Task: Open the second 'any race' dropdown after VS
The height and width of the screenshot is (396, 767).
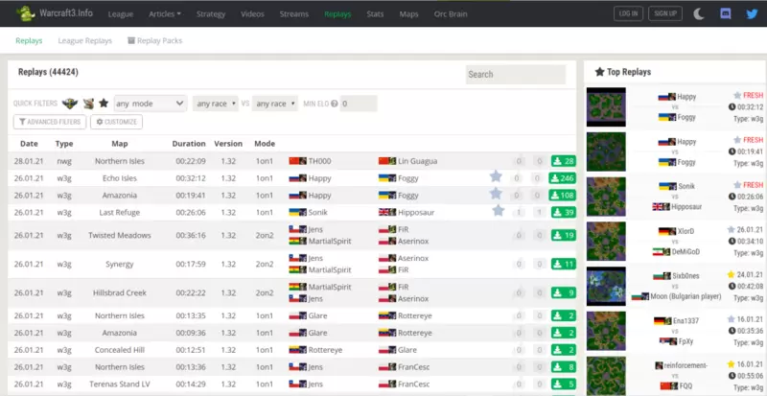Action: (x=274, y=103)
